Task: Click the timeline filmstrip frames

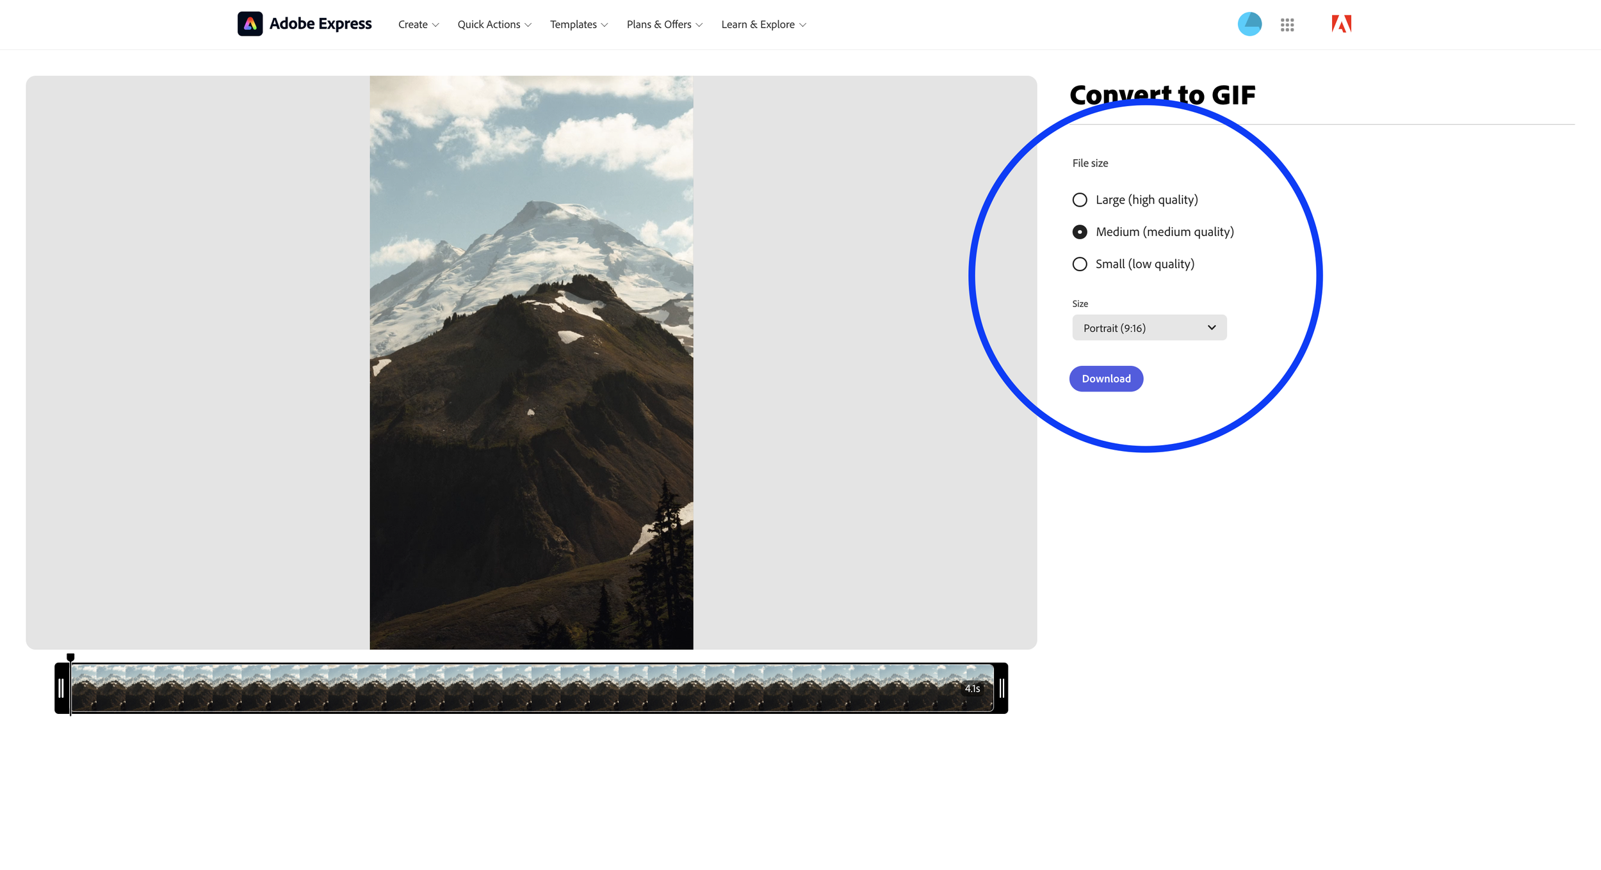Action: tap(532, 688)
